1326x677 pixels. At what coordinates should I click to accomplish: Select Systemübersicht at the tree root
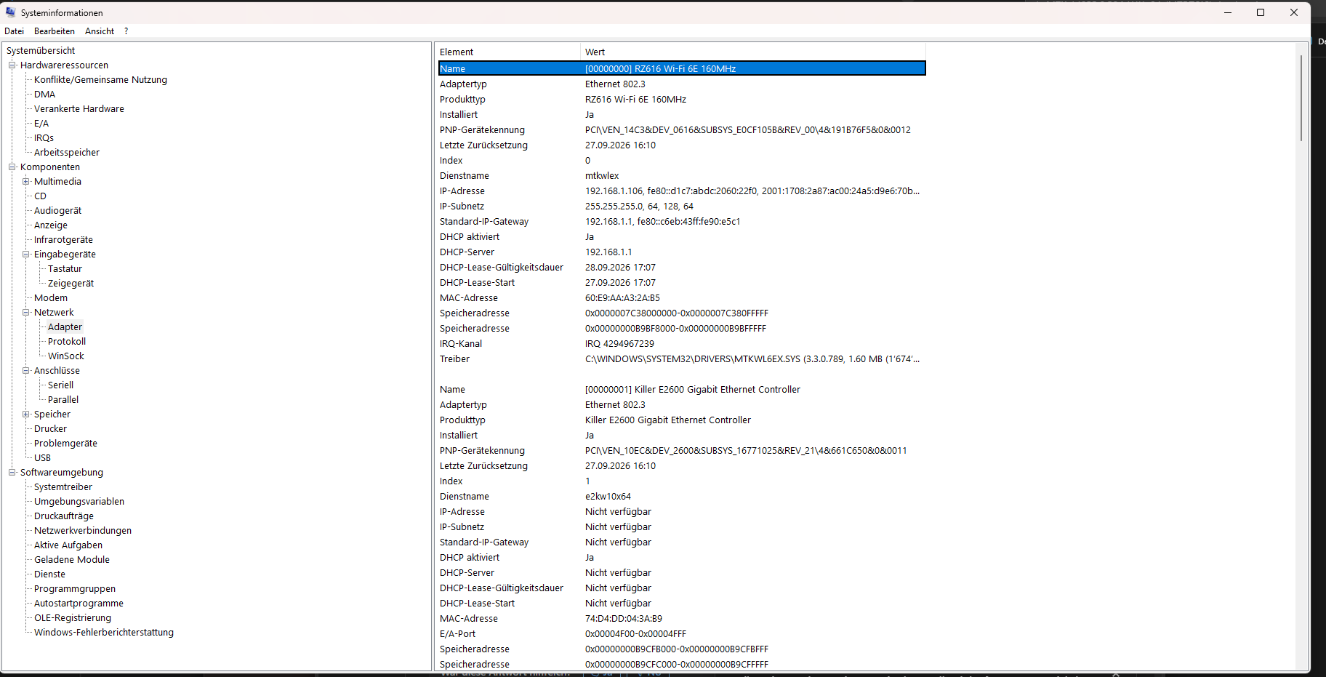41,51
